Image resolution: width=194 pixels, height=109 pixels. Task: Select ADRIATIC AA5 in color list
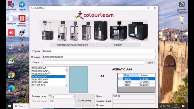(x=48, y=79)
